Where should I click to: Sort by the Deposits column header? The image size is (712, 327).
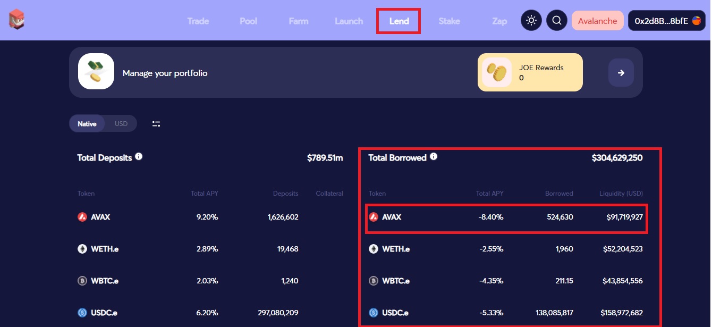pyautogui.click(x=286, y=194)
